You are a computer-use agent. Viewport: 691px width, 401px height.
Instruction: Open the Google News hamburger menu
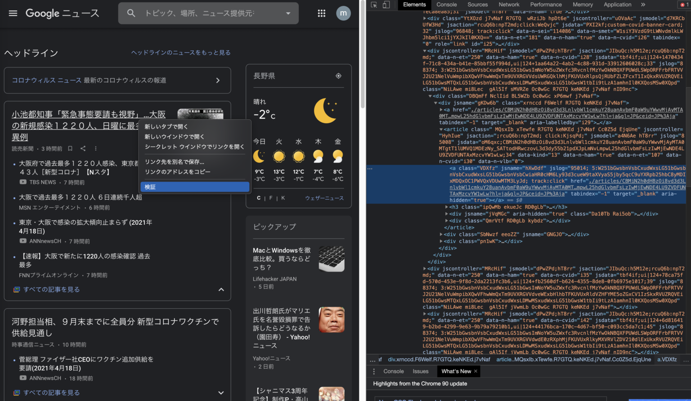click(13, 13)
